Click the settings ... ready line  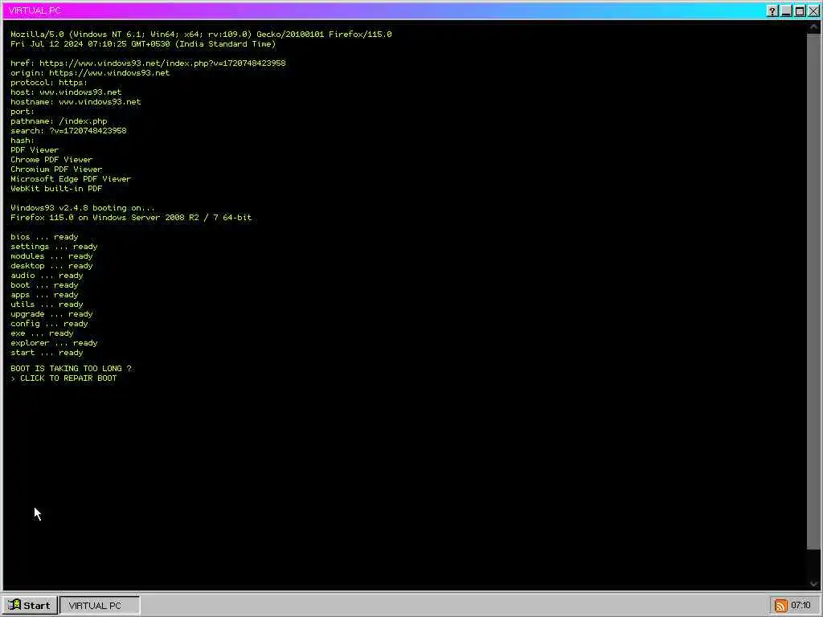[54, 247]
